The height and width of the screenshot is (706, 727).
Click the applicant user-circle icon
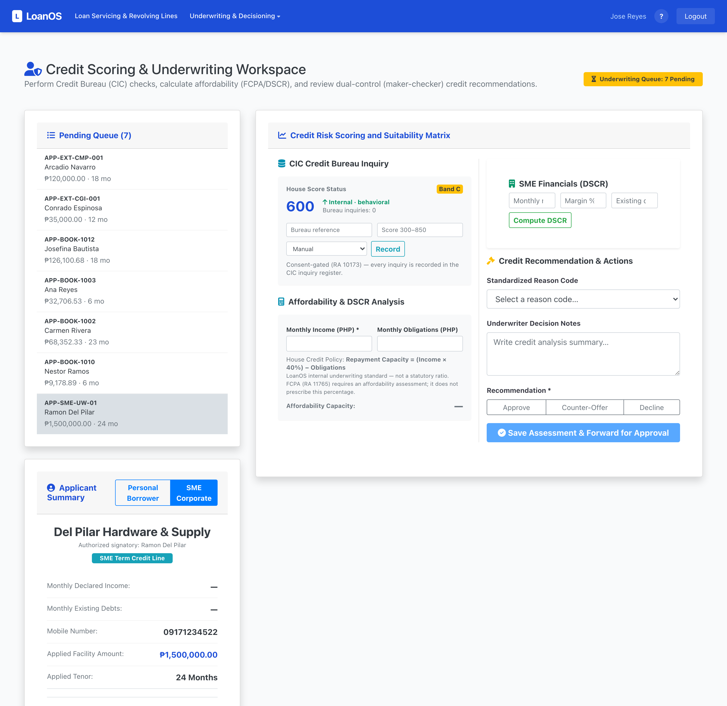51,488
